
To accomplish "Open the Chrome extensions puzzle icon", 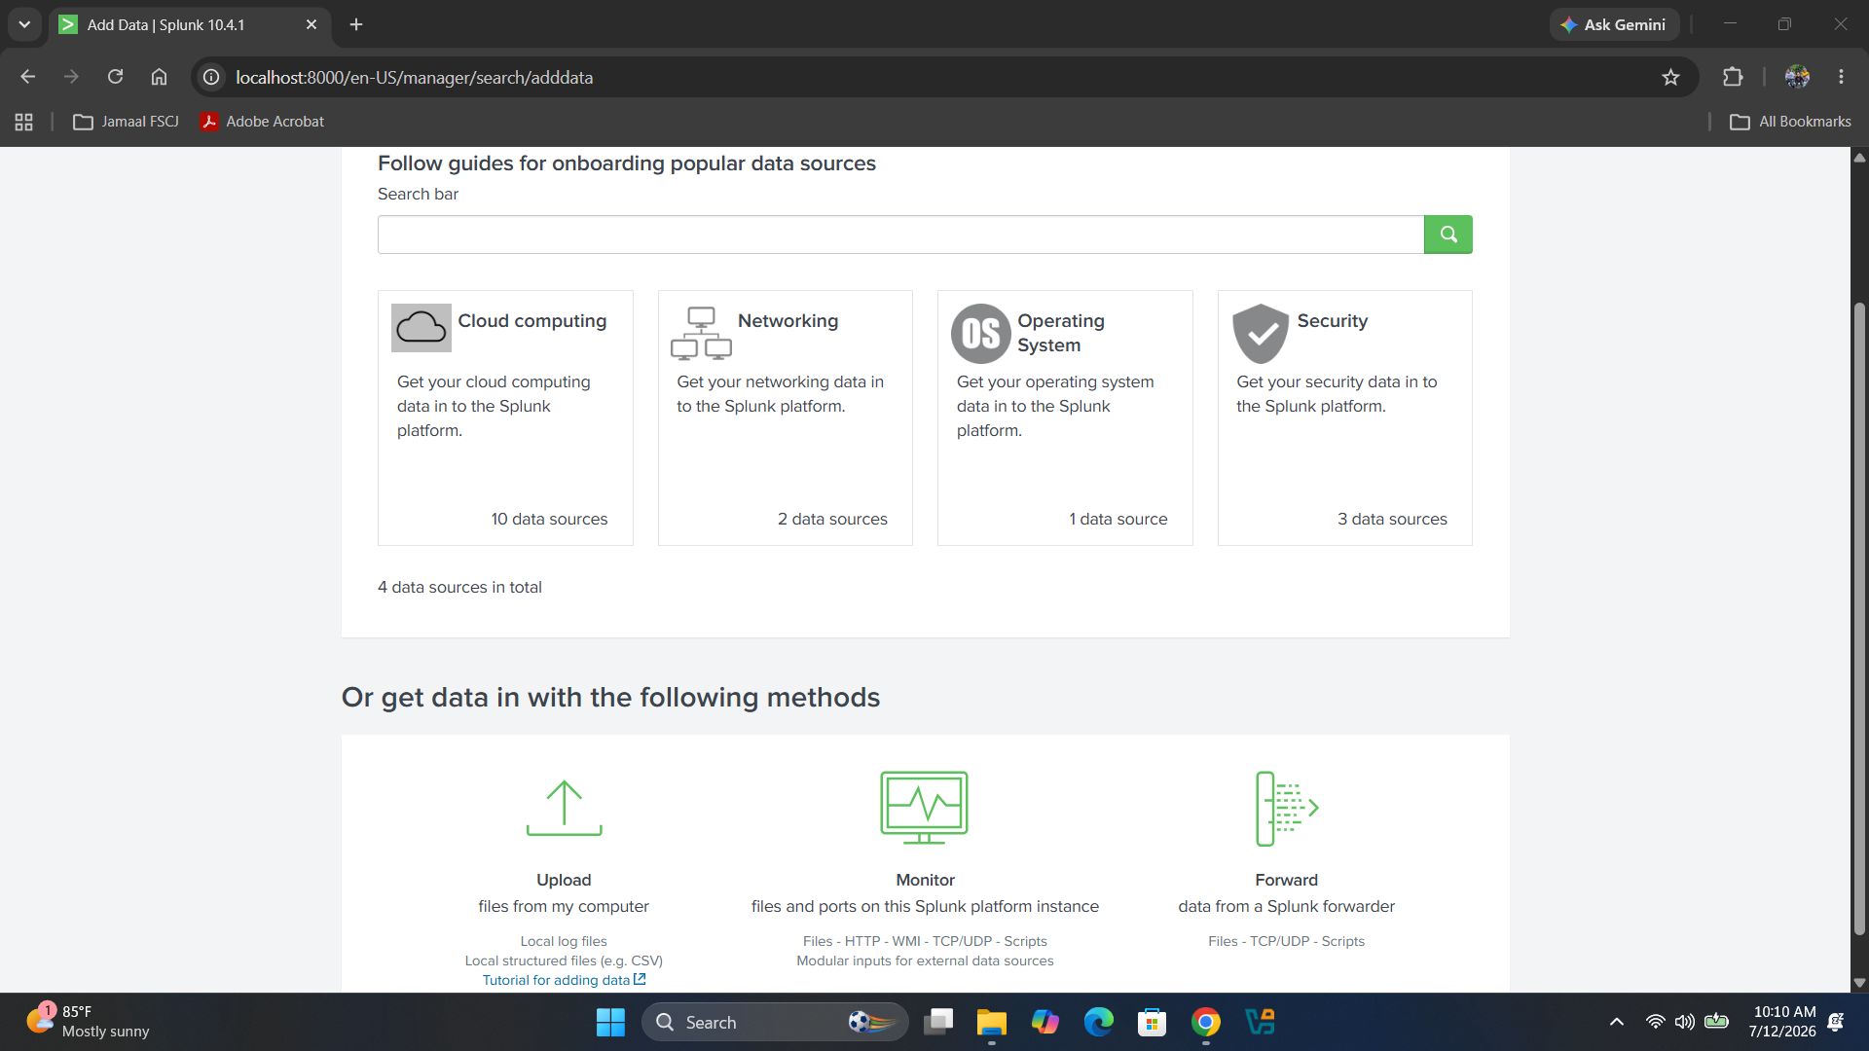I will click(x=1733, y=77).
